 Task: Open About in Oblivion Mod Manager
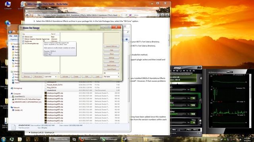coord(112,54)
